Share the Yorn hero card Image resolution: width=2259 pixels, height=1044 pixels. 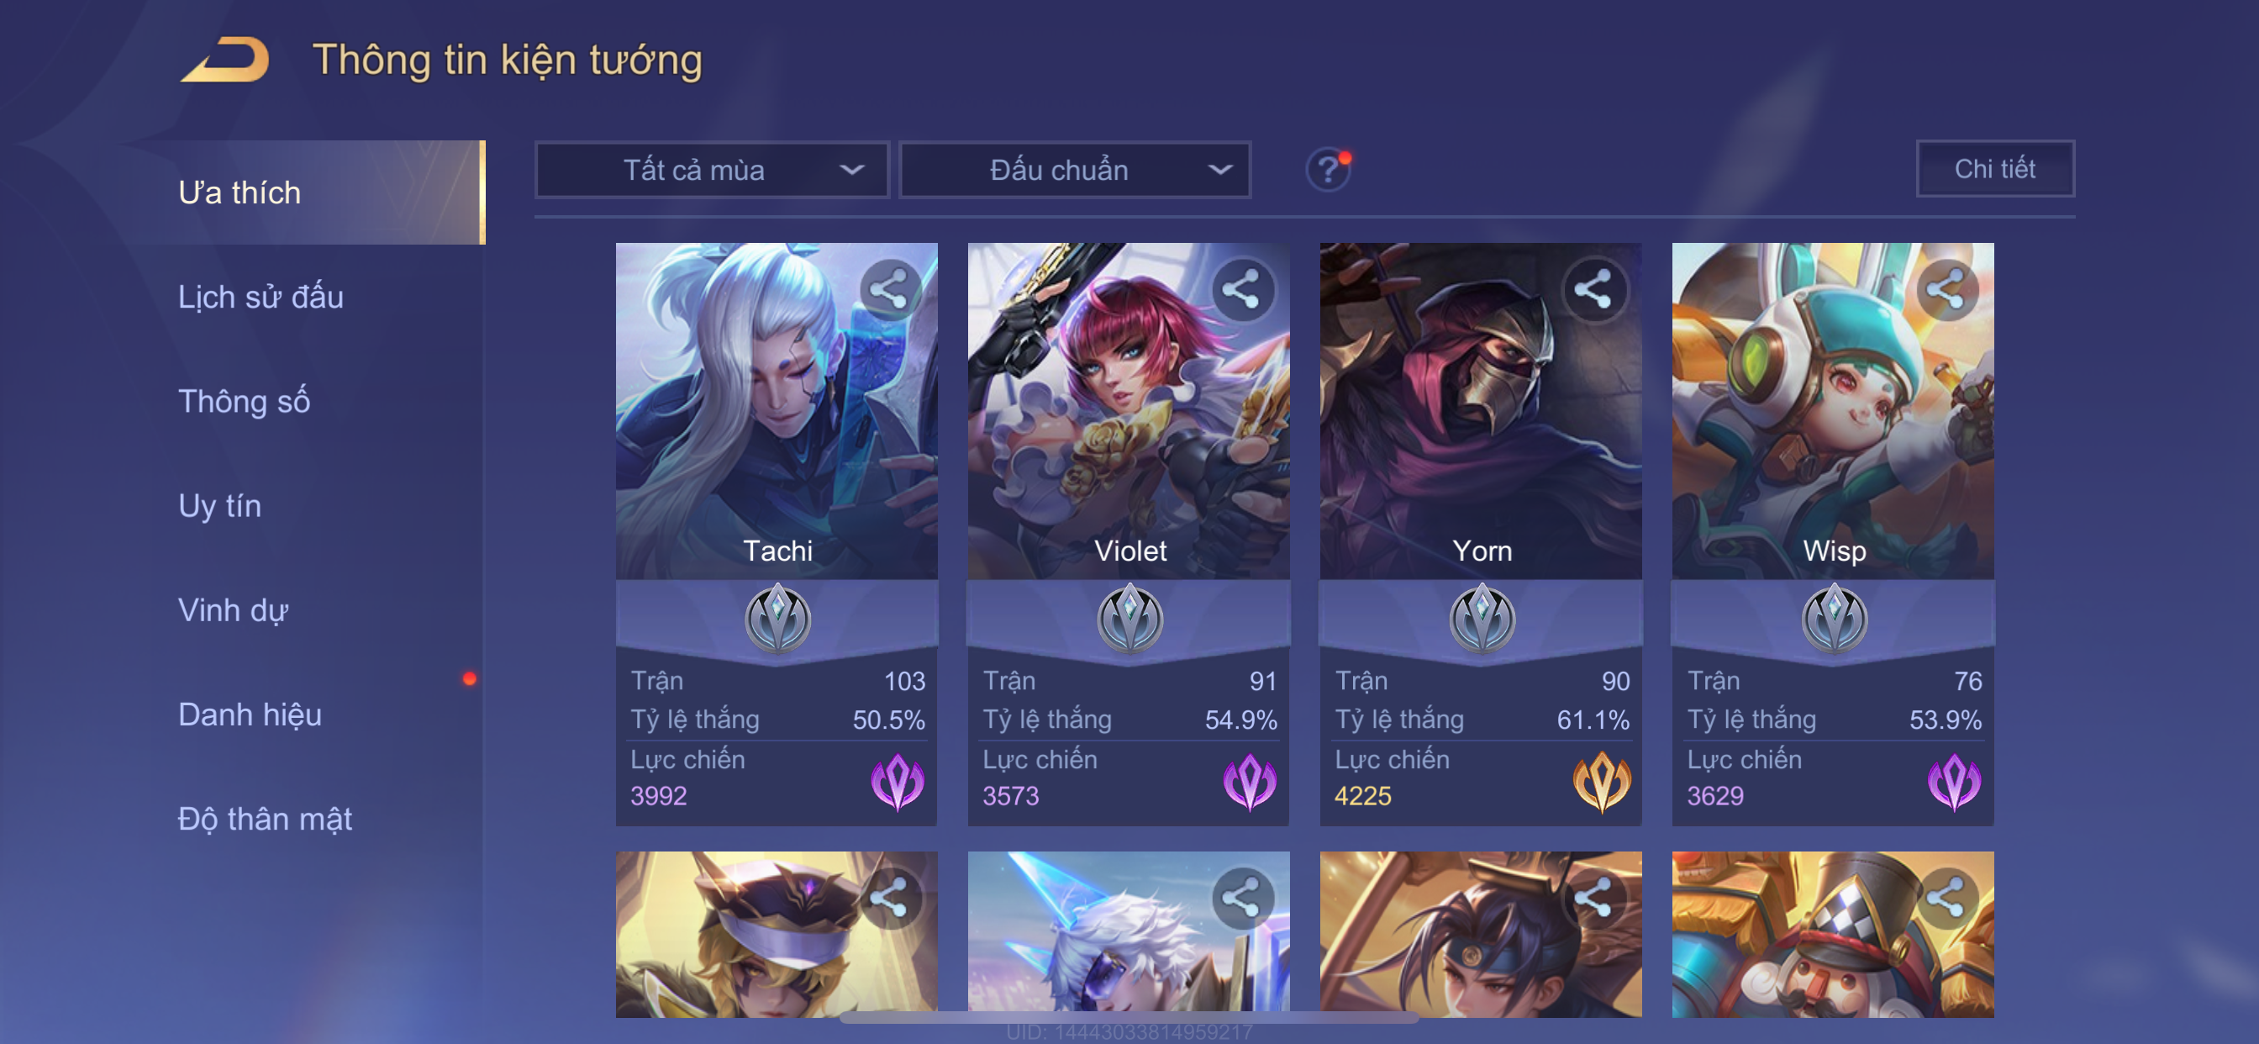click(1593, 289)
